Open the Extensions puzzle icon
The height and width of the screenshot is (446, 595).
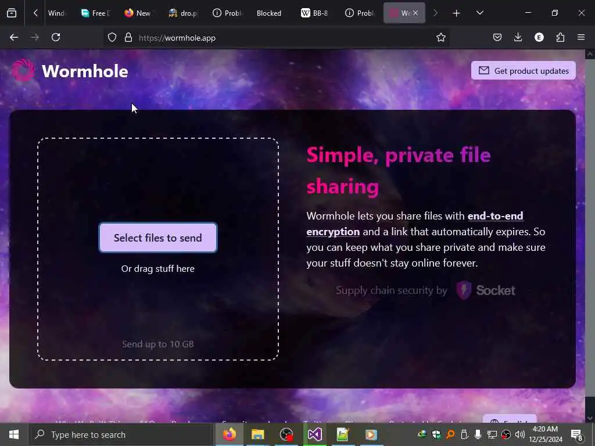point(560,38)
